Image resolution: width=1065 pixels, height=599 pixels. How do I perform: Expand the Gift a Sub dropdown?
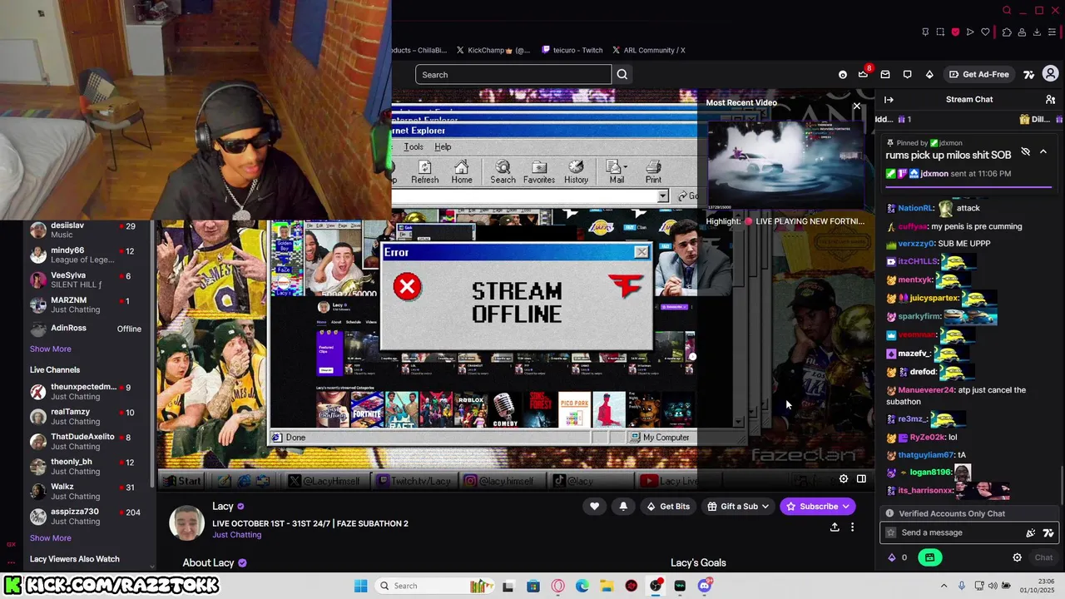click(738, 506)
